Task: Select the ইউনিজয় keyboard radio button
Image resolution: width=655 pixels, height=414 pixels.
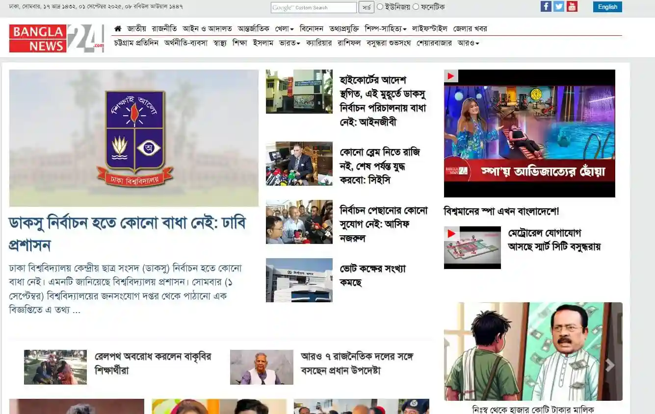Action: coord(380,6)
